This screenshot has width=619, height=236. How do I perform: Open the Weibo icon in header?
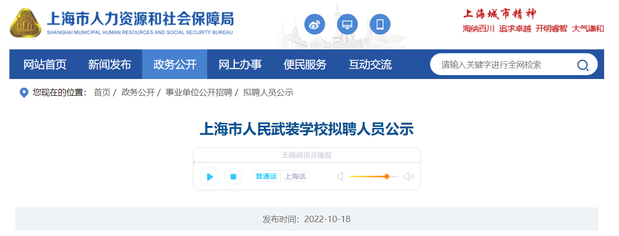(x=315, y=24)
